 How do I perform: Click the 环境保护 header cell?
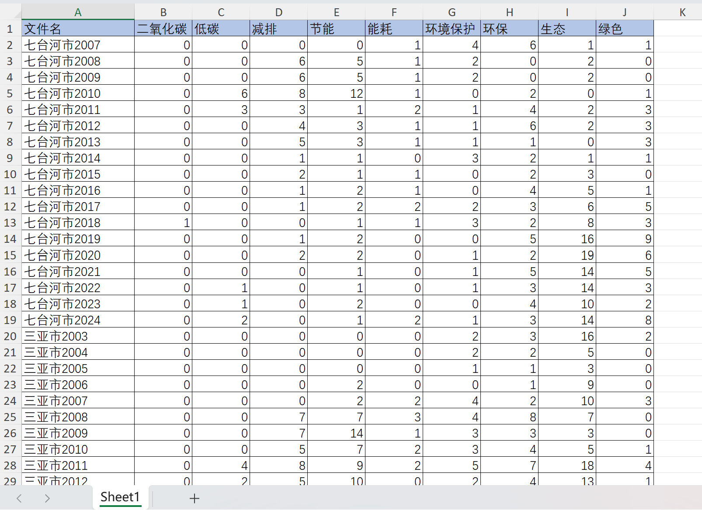pos(452,29)
